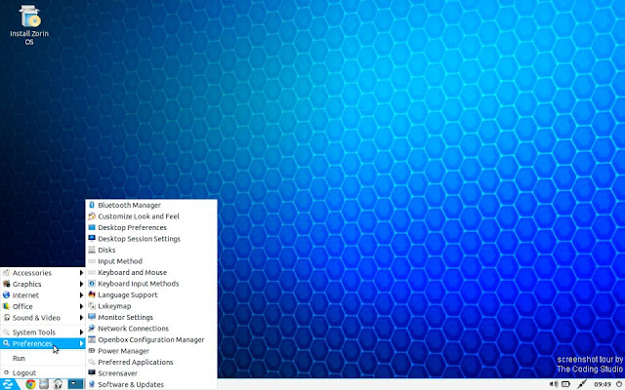Launch Disks utility
Screen dimensions: 625x390
tap(151, 250)
